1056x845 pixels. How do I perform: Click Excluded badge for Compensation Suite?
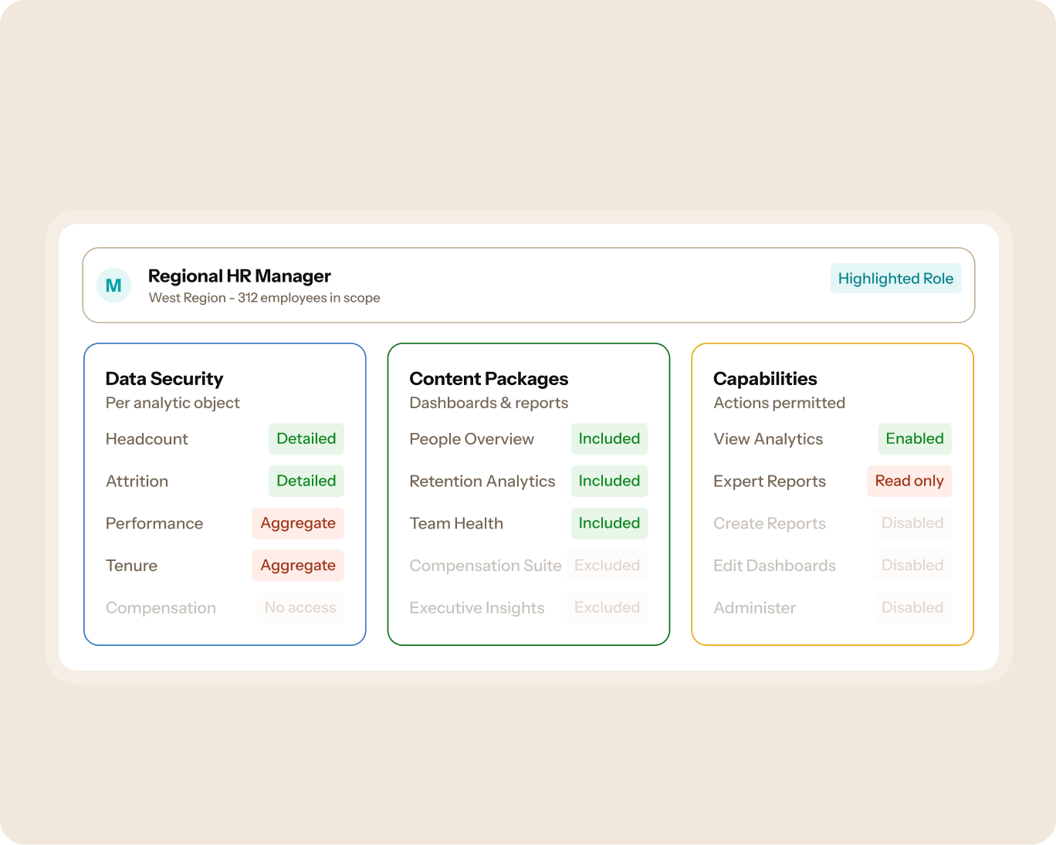(x=607, y=566)
